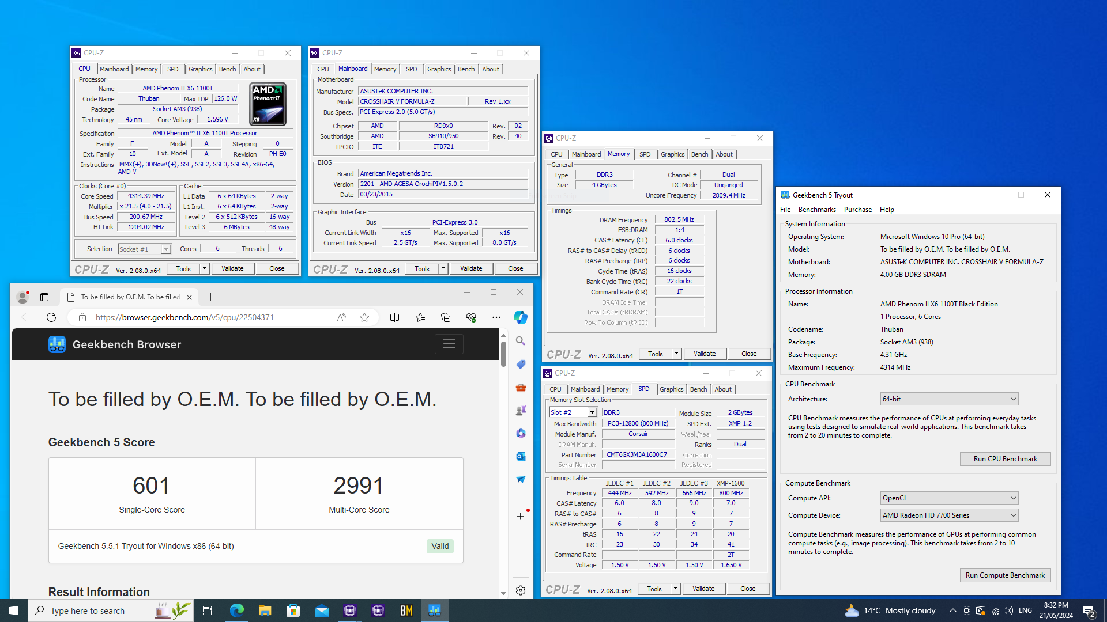Open Browser essentials heart icon
Viewport: 1107px width, 622px height.
click(x=471, y=317)
